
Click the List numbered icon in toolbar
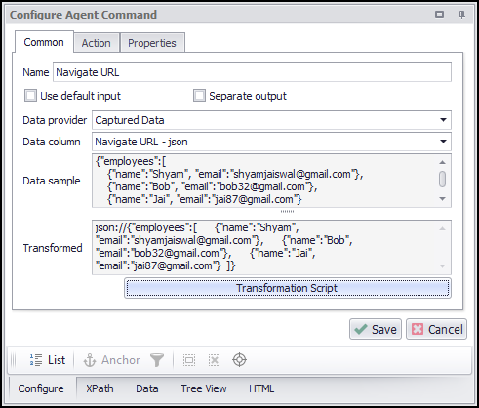click(36, 360)
